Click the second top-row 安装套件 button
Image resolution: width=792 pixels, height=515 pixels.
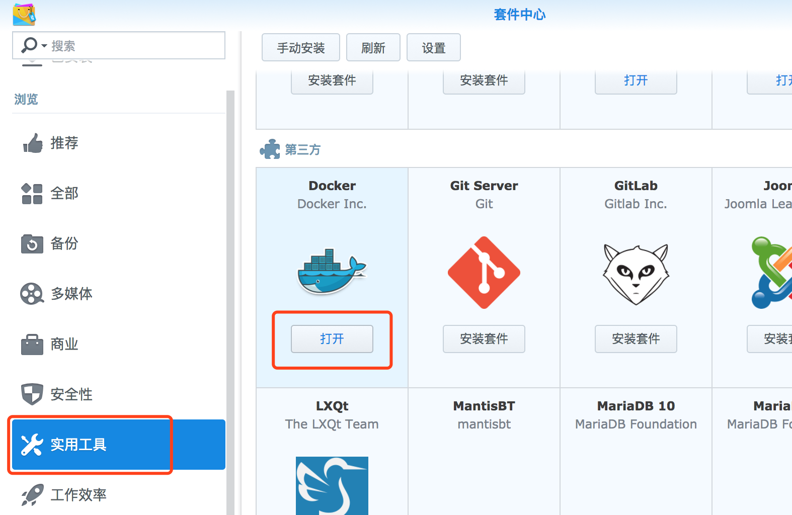[x=484, y=81]
